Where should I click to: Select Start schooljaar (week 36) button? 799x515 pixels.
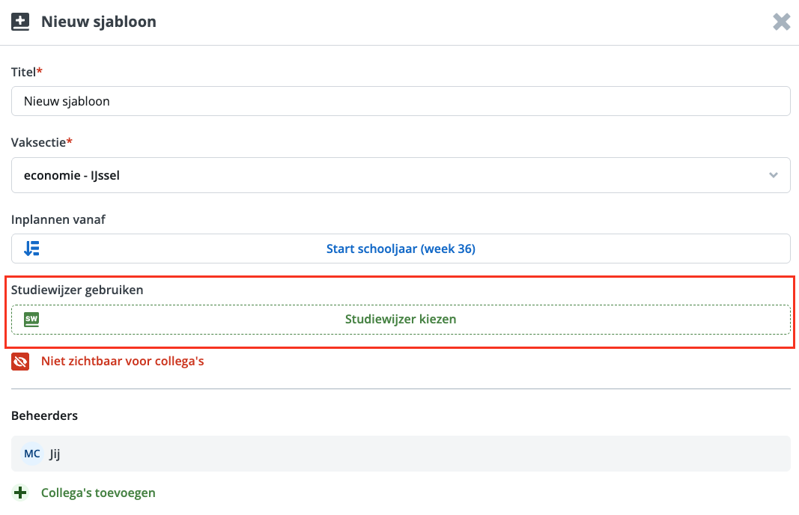tap(401, 249)
